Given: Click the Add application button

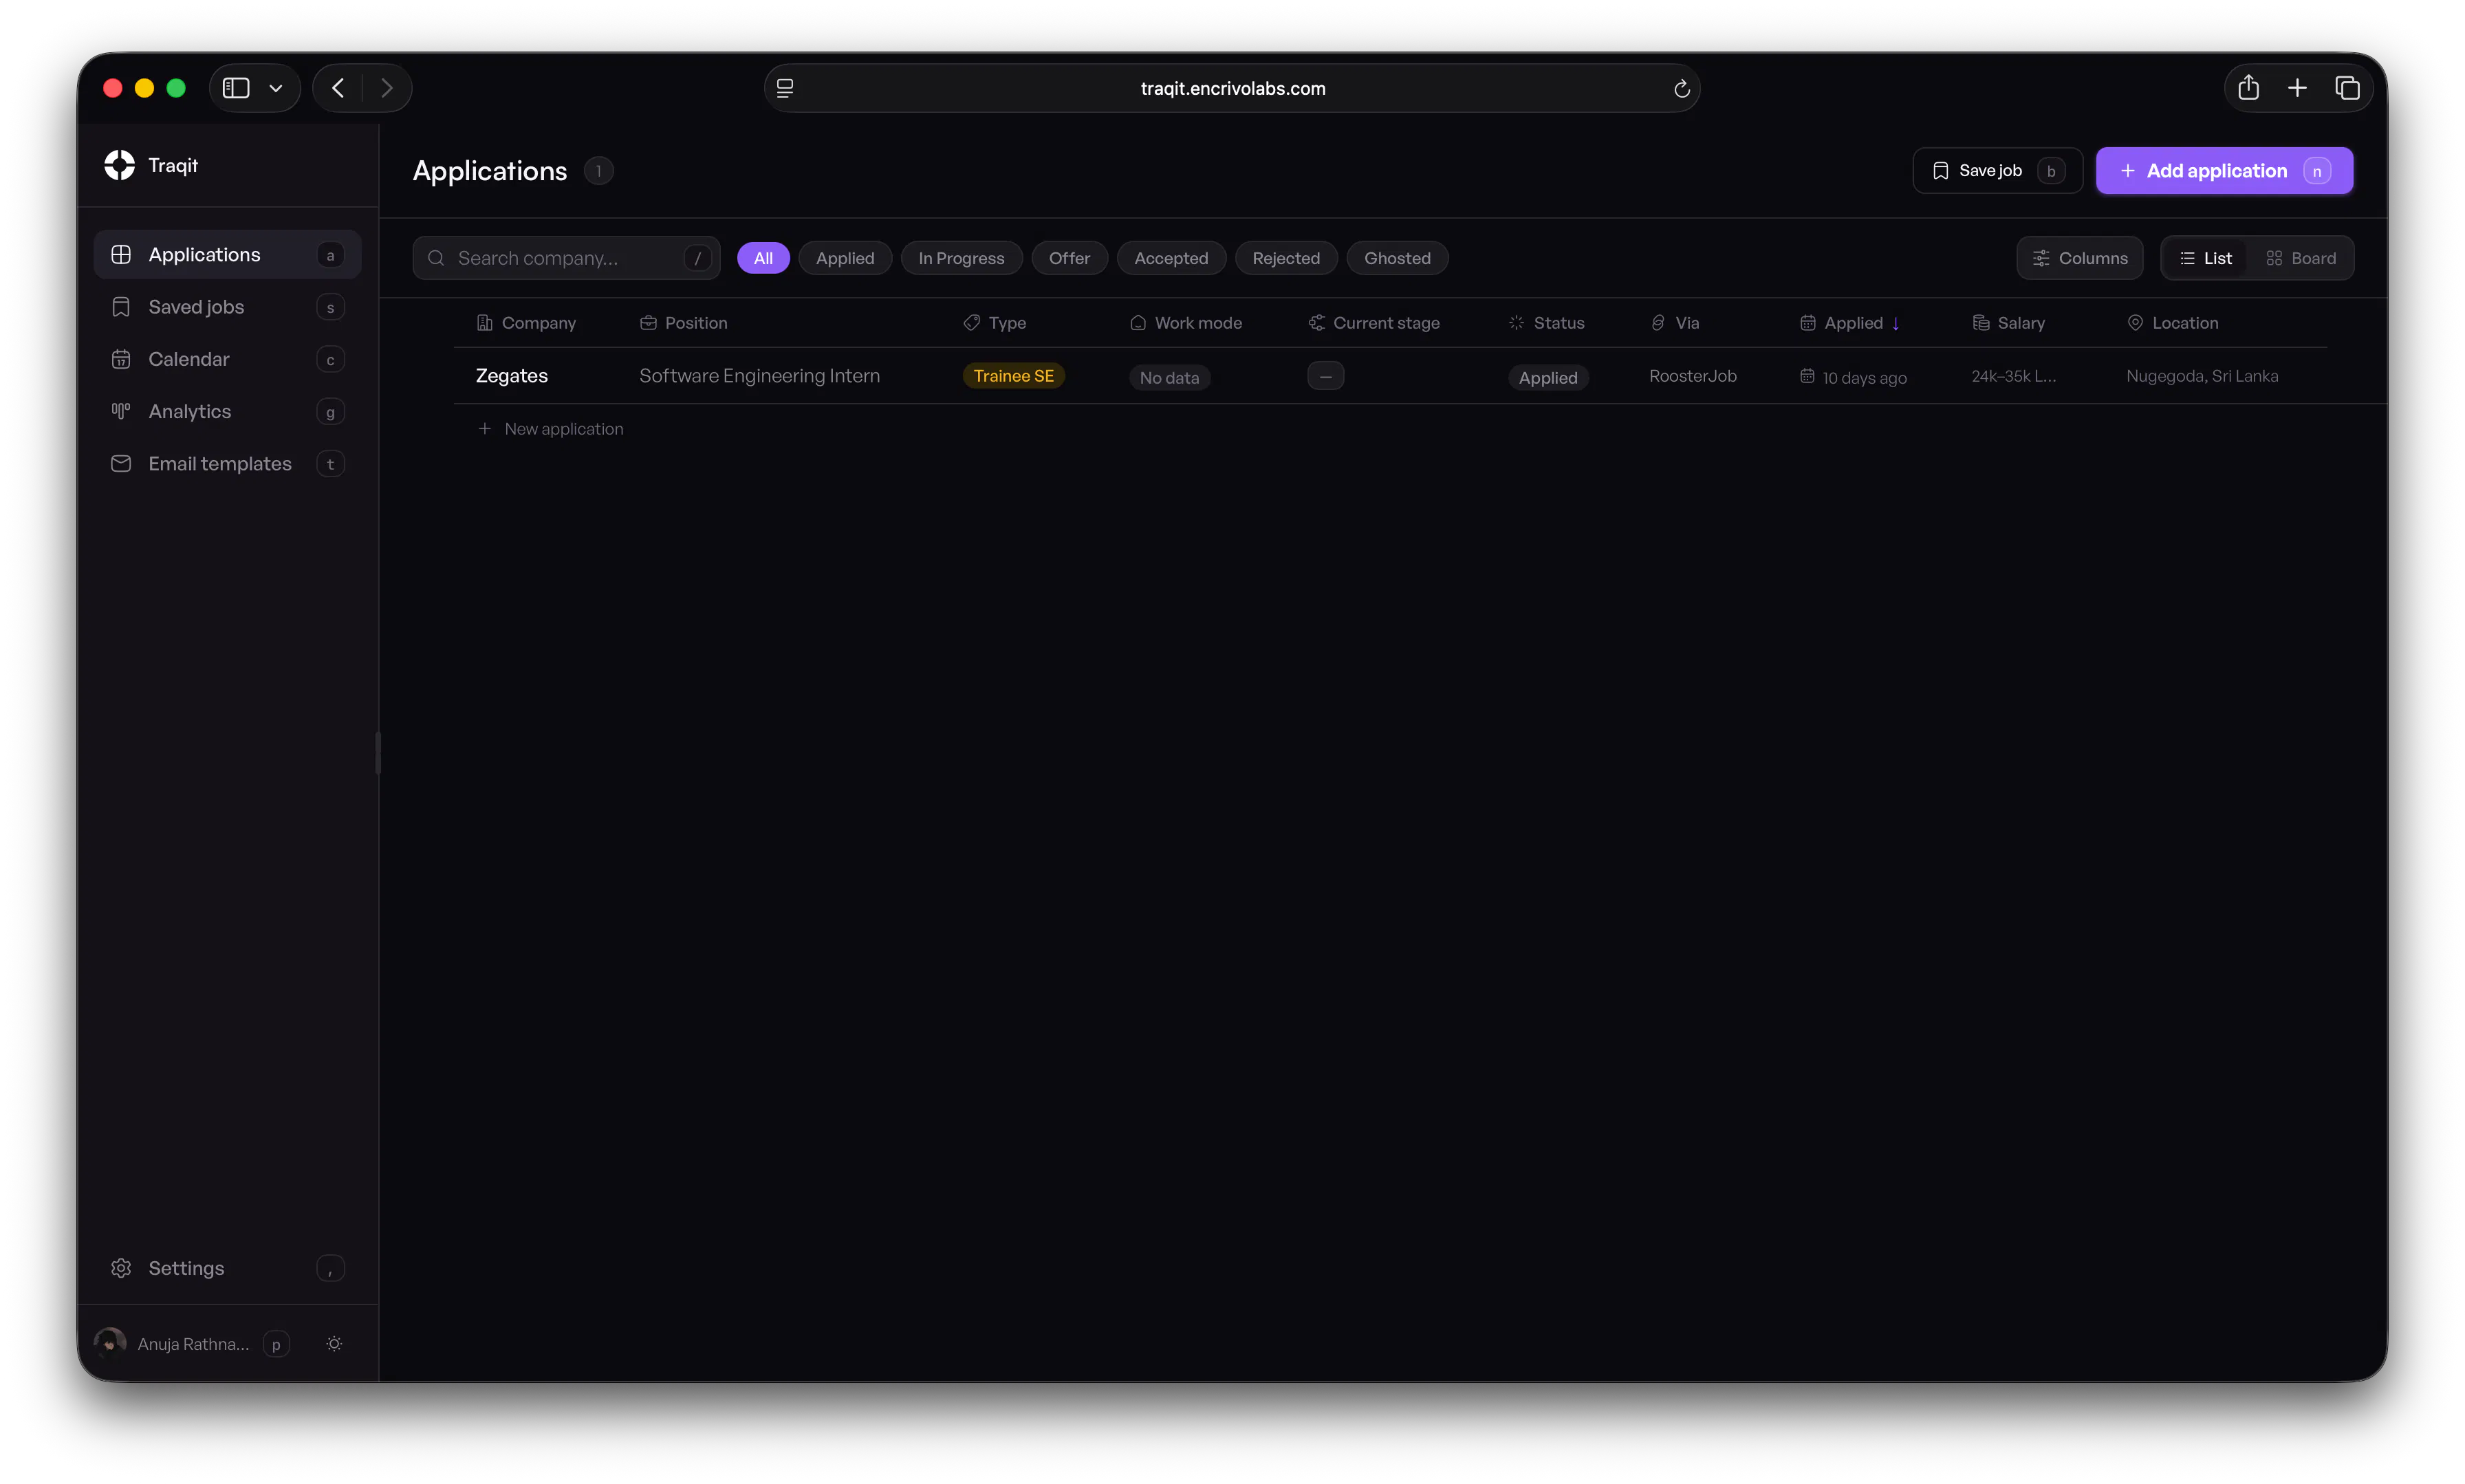Looking at the screenshot, I should coord(2224,171).
